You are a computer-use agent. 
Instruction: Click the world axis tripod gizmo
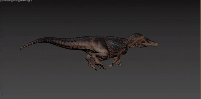(x=2, y=95)
